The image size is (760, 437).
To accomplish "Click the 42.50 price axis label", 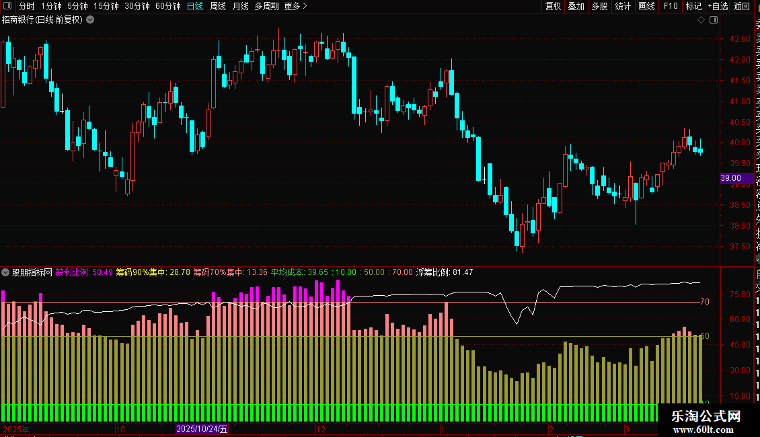I will tap(740, 39).
